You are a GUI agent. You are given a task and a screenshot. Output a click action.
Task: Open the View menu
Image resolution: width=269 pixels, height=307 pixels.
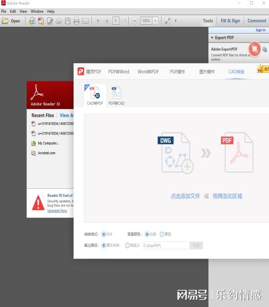tap(23, 11)
